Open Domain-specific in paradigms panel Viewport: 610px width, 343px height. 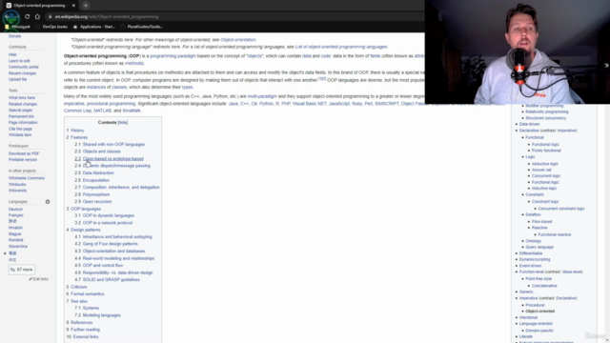tap(539, 331)
